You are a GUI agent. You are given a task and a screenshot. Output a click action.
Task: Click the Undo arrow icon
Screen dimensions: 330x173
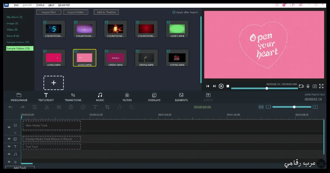pos(10,107)
